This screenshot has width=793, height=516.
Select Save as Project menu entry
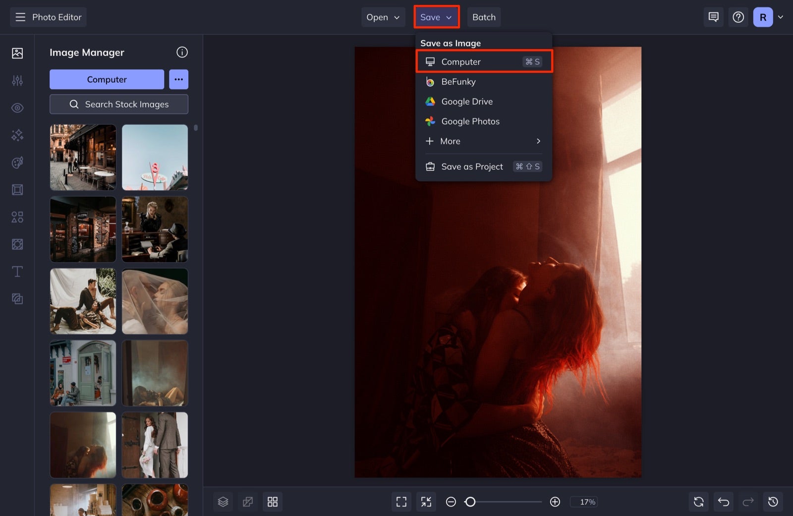(x=471, y=167)
